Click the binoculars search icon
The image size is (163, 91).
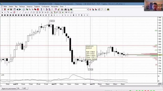[65, 10]
